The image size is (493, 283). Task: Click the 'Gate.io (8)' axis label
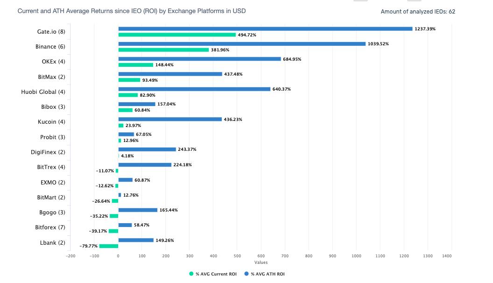tap(51, 32)
